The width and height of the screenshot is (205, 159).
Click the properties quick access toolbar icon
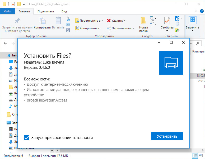coord(13,4)
